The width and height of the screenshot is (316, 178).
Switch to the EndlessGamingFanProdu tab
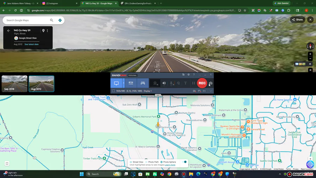coord(138,3)
